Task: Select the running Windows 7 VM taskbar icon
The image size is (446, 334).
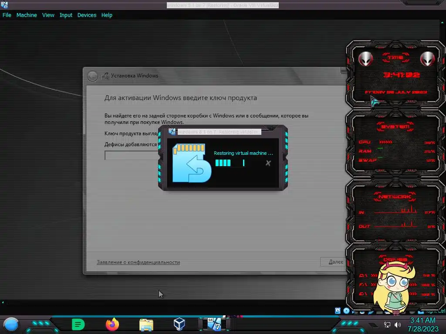Action: 214,324
